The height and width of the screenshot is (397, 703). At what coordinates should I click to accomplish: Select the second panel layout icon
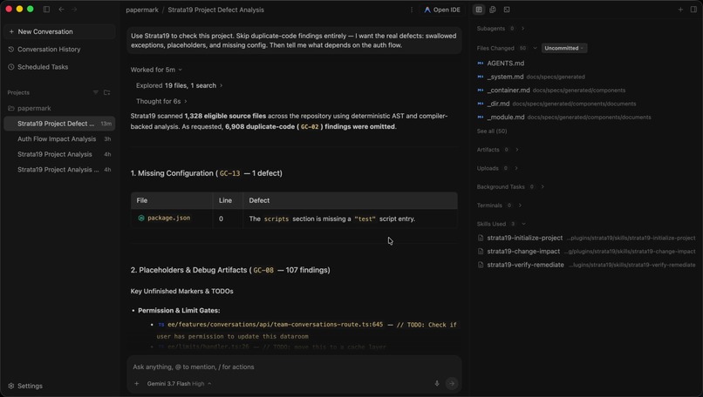point(493,10)
